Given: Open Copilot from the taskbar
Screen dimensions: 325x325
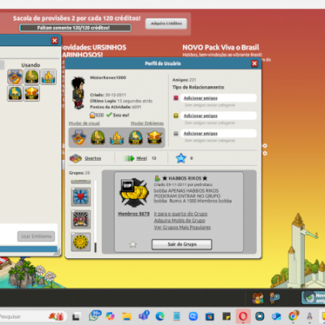Looking at the screenshot, I should [110, 316].
